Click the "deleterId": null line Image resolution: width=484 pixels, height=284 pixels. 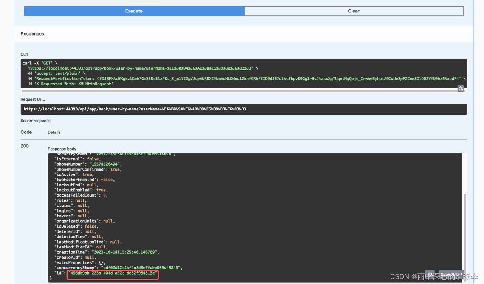click(74, 231)
